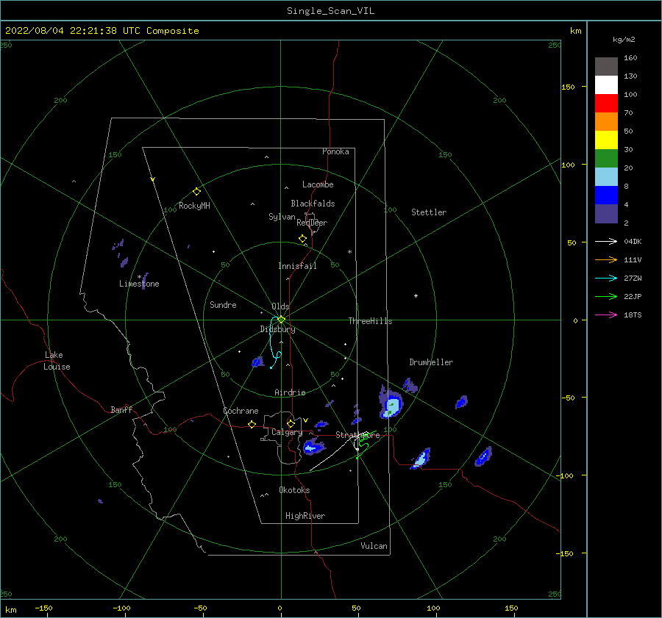Click the purple 2-4 color swatch

click(x=606, y=214)
